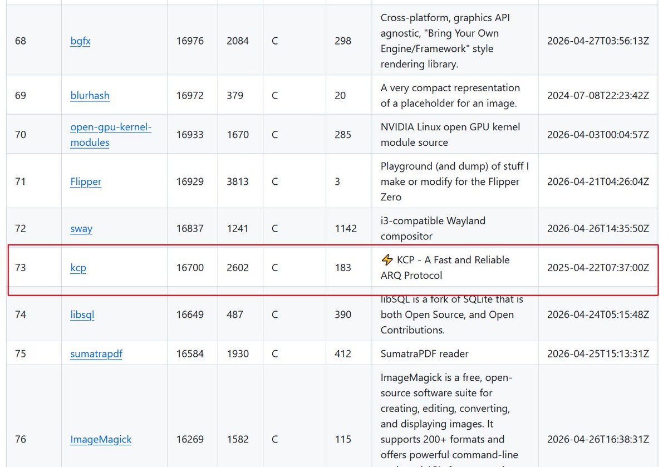
Task: Click issue count 390 in libsql row
Action: pos(343,314)
